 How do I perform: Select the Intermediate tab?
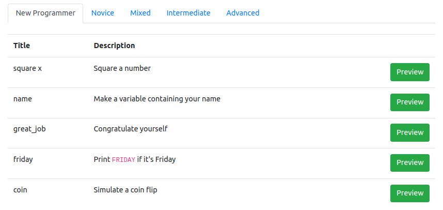point(188,13)
